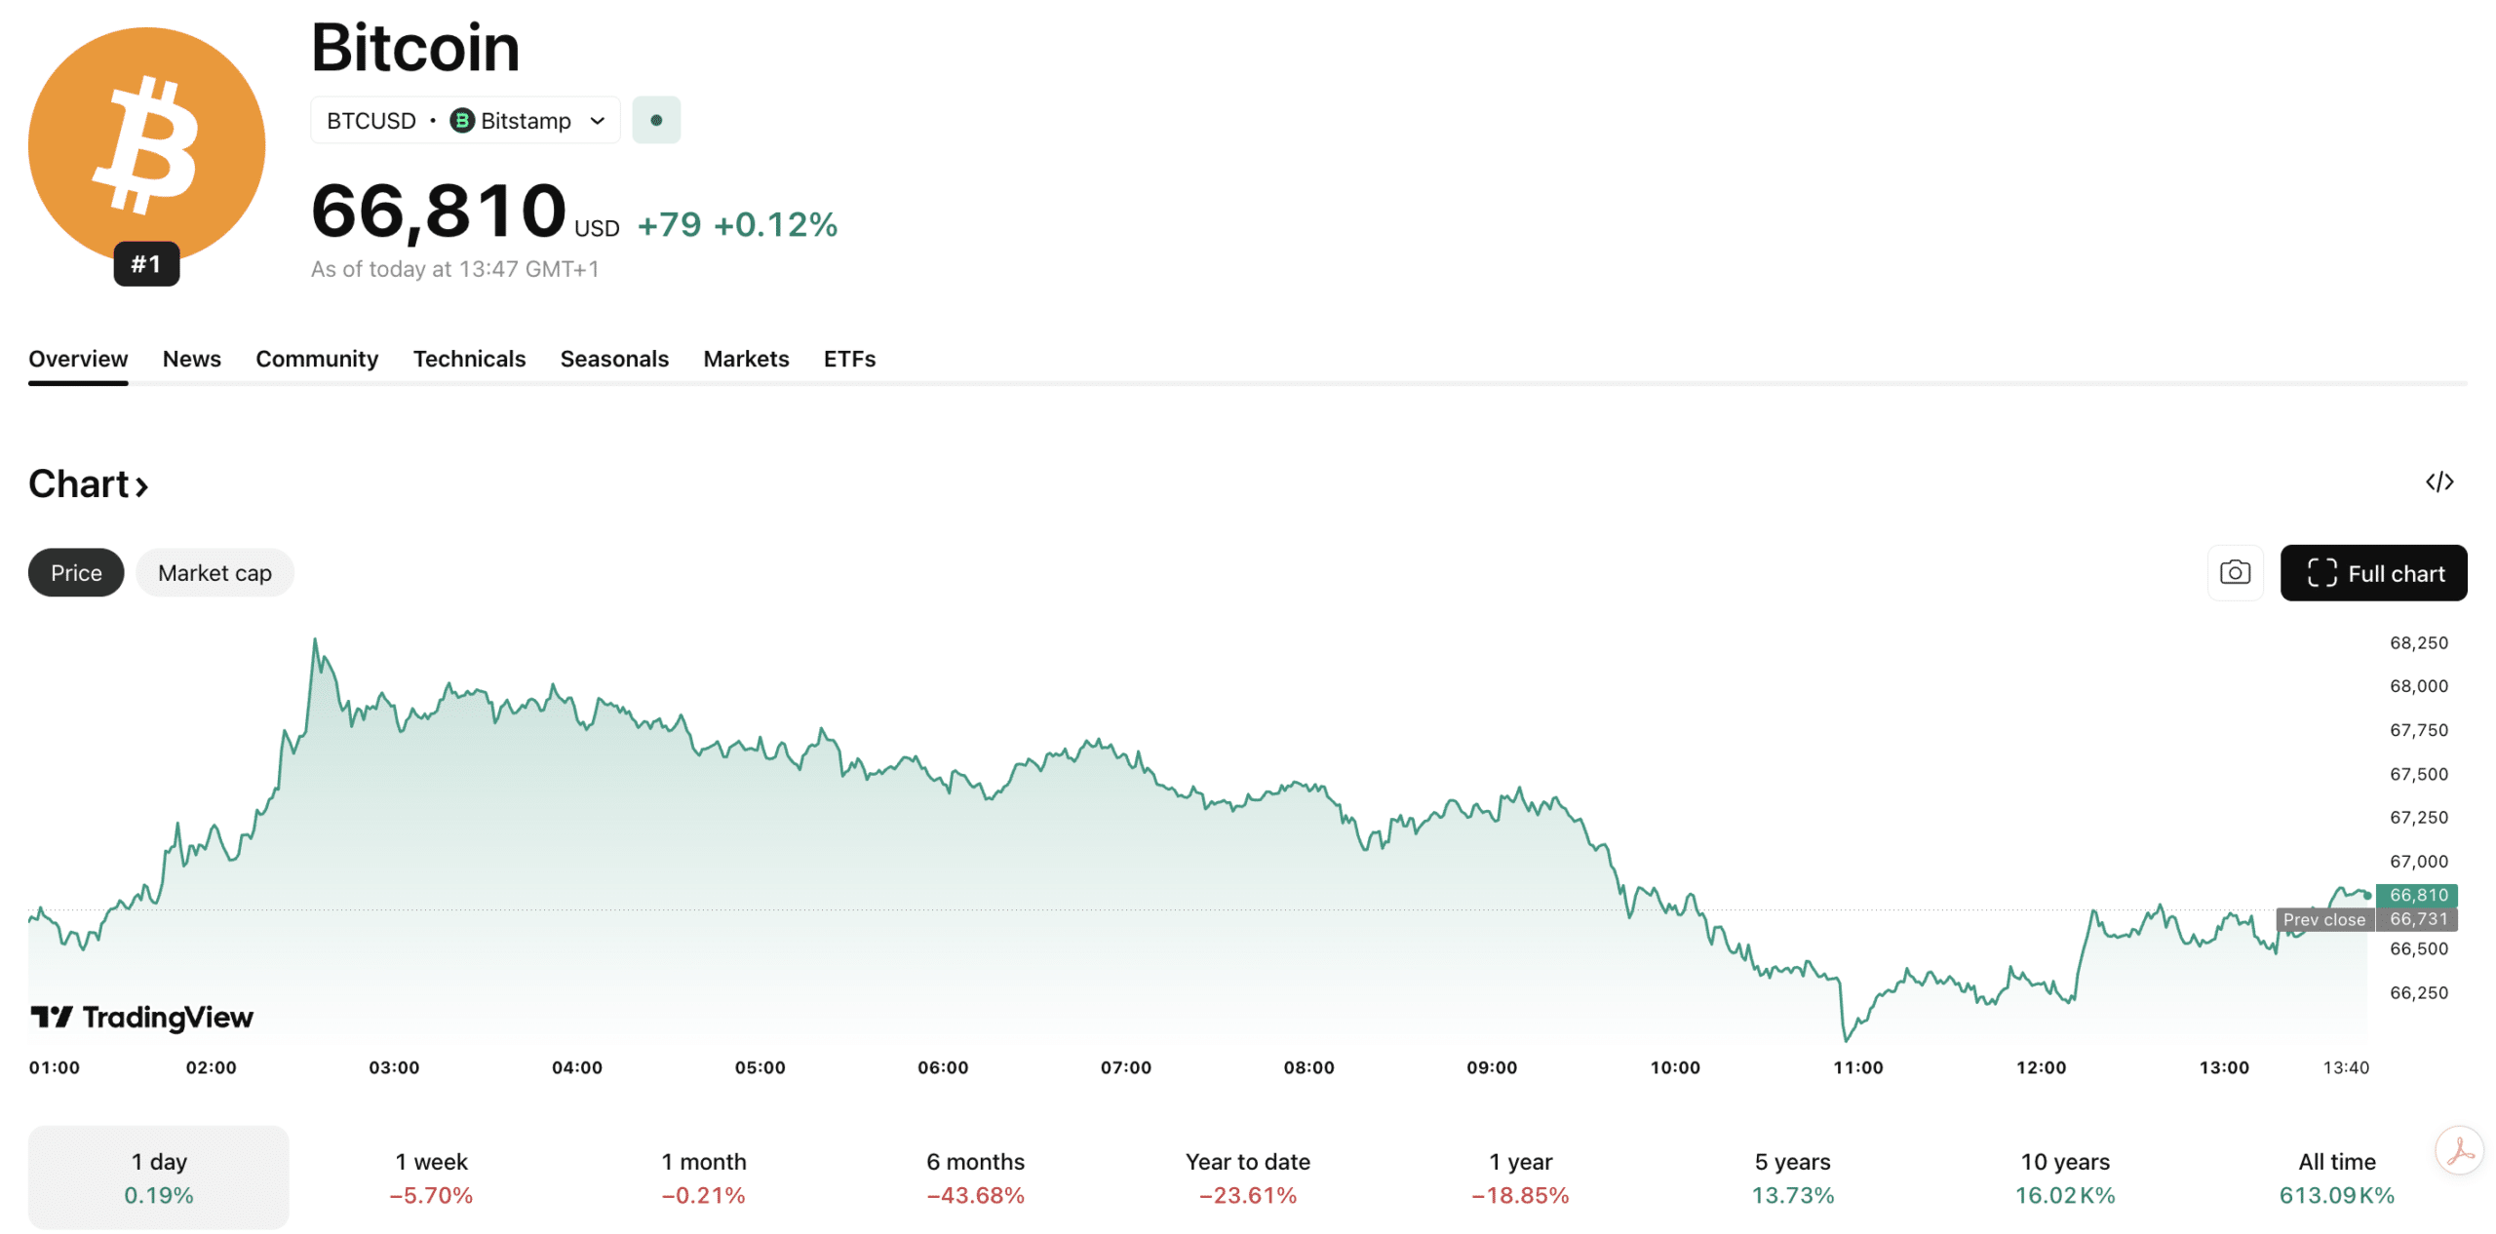Click the 66,810 current price label on axis
The image size is (2496, 1234).
[2417, 894]
